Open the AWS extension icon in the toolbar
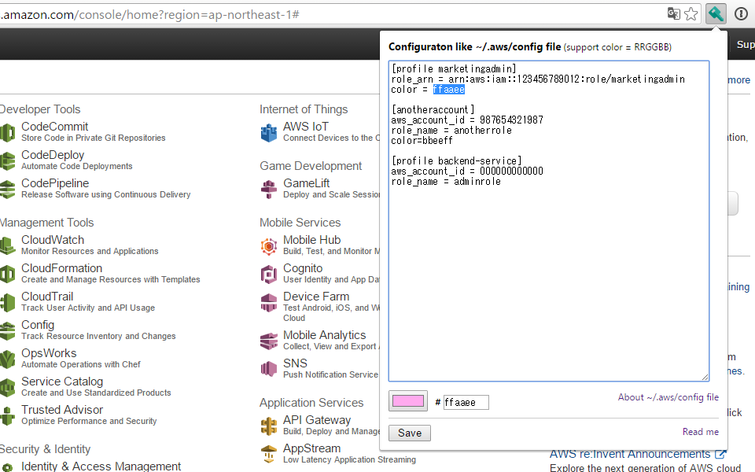This screenshot has width=755, height=472. (x=716, y=13)
